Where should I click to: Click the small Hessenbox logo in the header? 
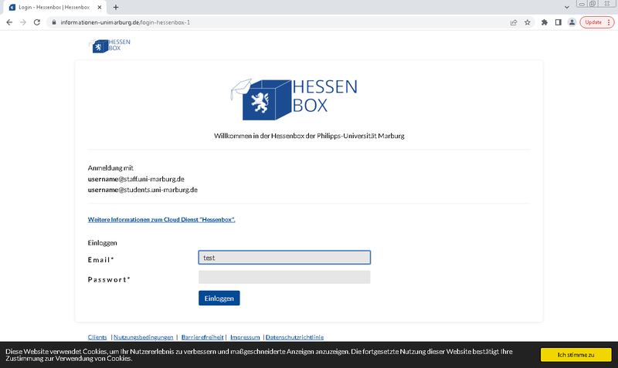(110, 46)
